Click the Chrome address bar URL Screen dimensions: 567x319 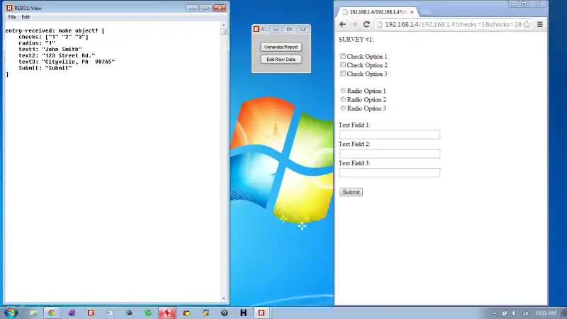453,24
